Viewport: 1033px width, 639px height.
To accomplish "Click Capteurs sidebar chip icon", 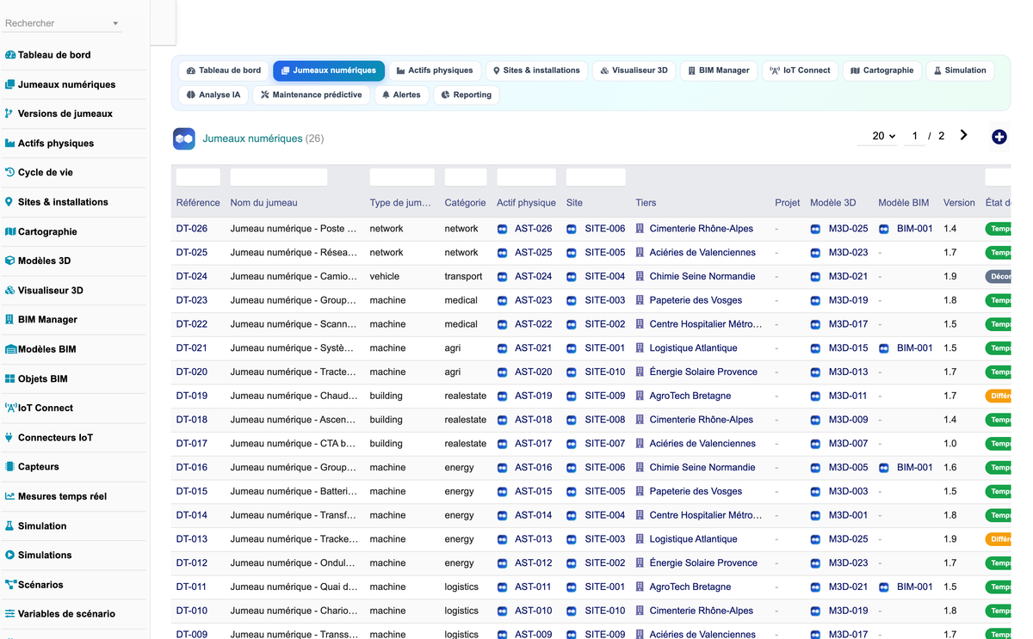I will [x=10, y=467].
